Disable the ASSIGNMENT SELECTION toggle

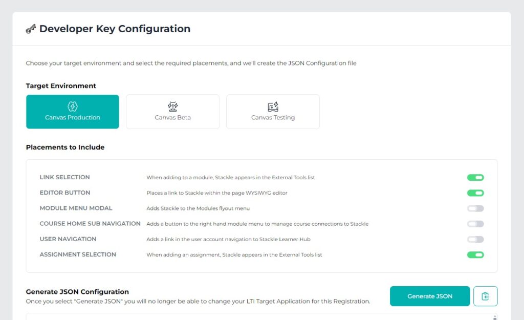point(475,254)
